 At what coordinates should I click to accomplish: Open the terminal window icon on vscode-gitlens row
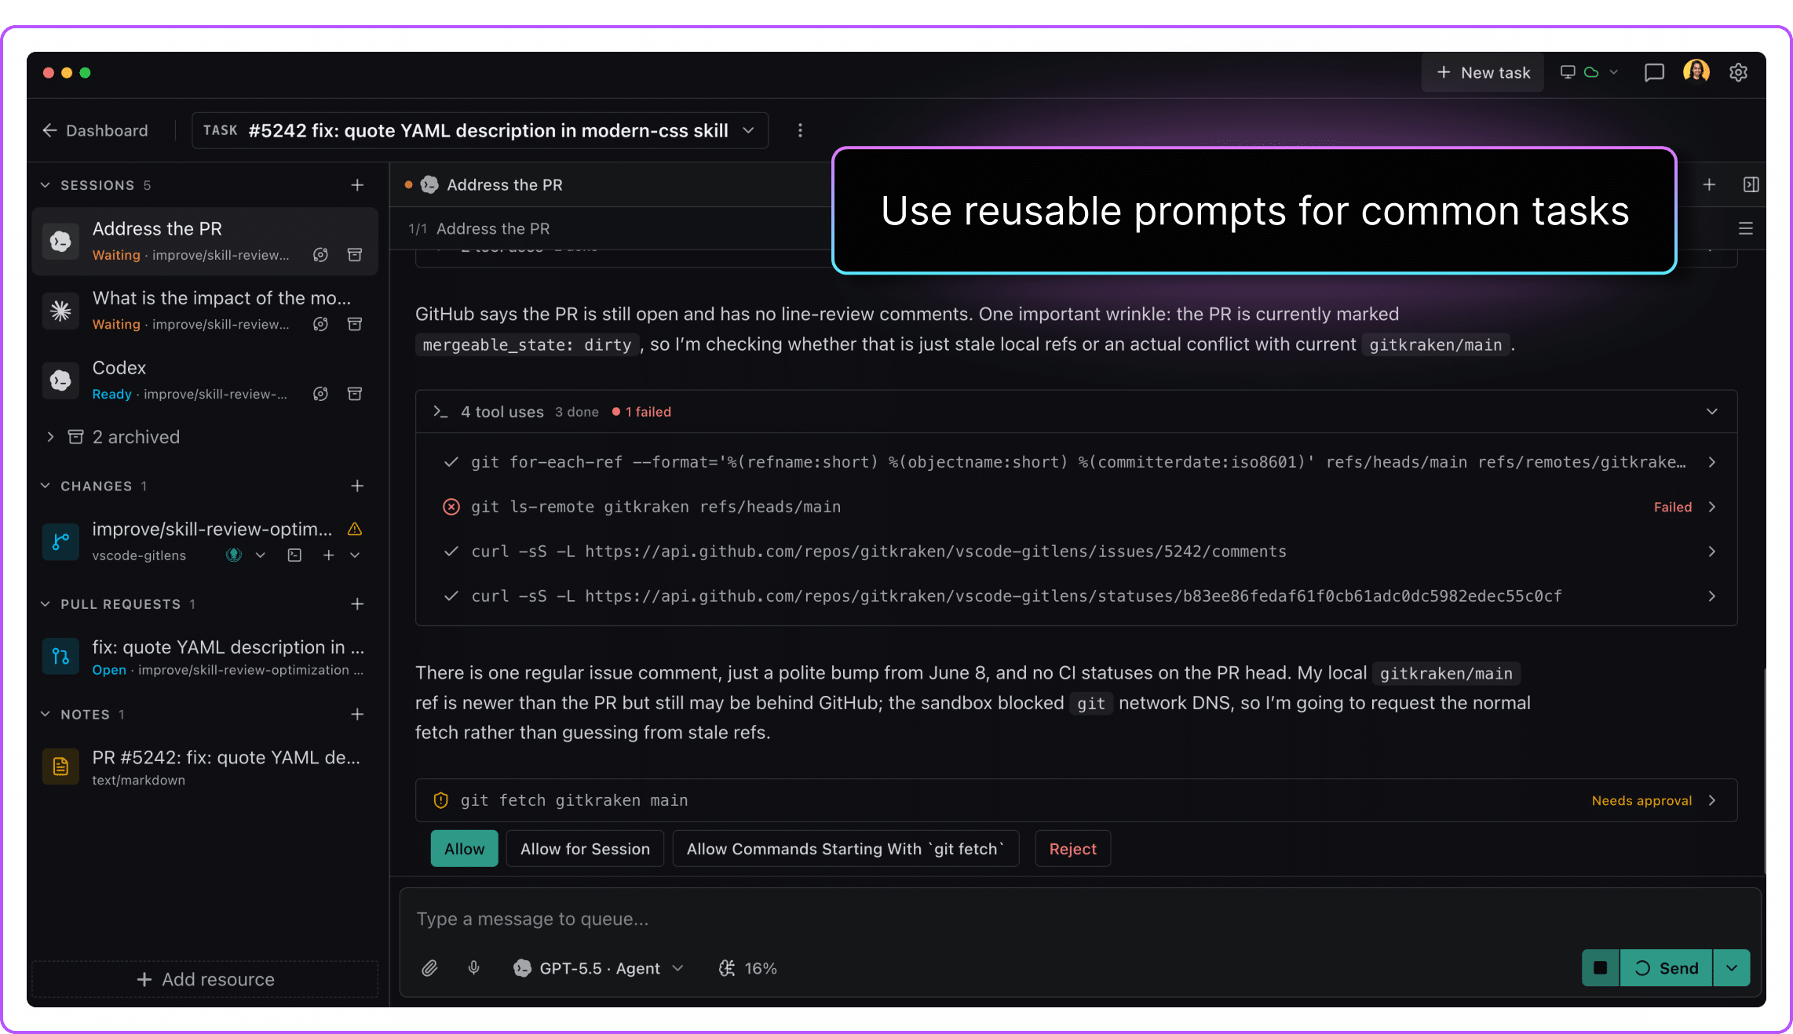pos(294,555)
